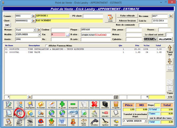Click the Rappels red telephone icon
The height and width of the screenshot is (128, 177).
coord(41,122)
